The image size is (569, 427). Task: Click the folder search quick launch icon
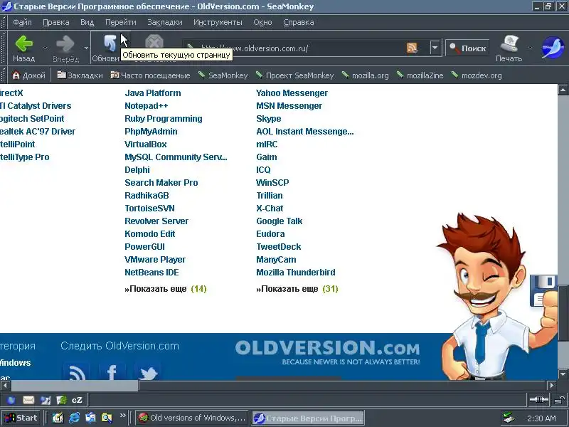pyautogui.click(x=107, y=418)
